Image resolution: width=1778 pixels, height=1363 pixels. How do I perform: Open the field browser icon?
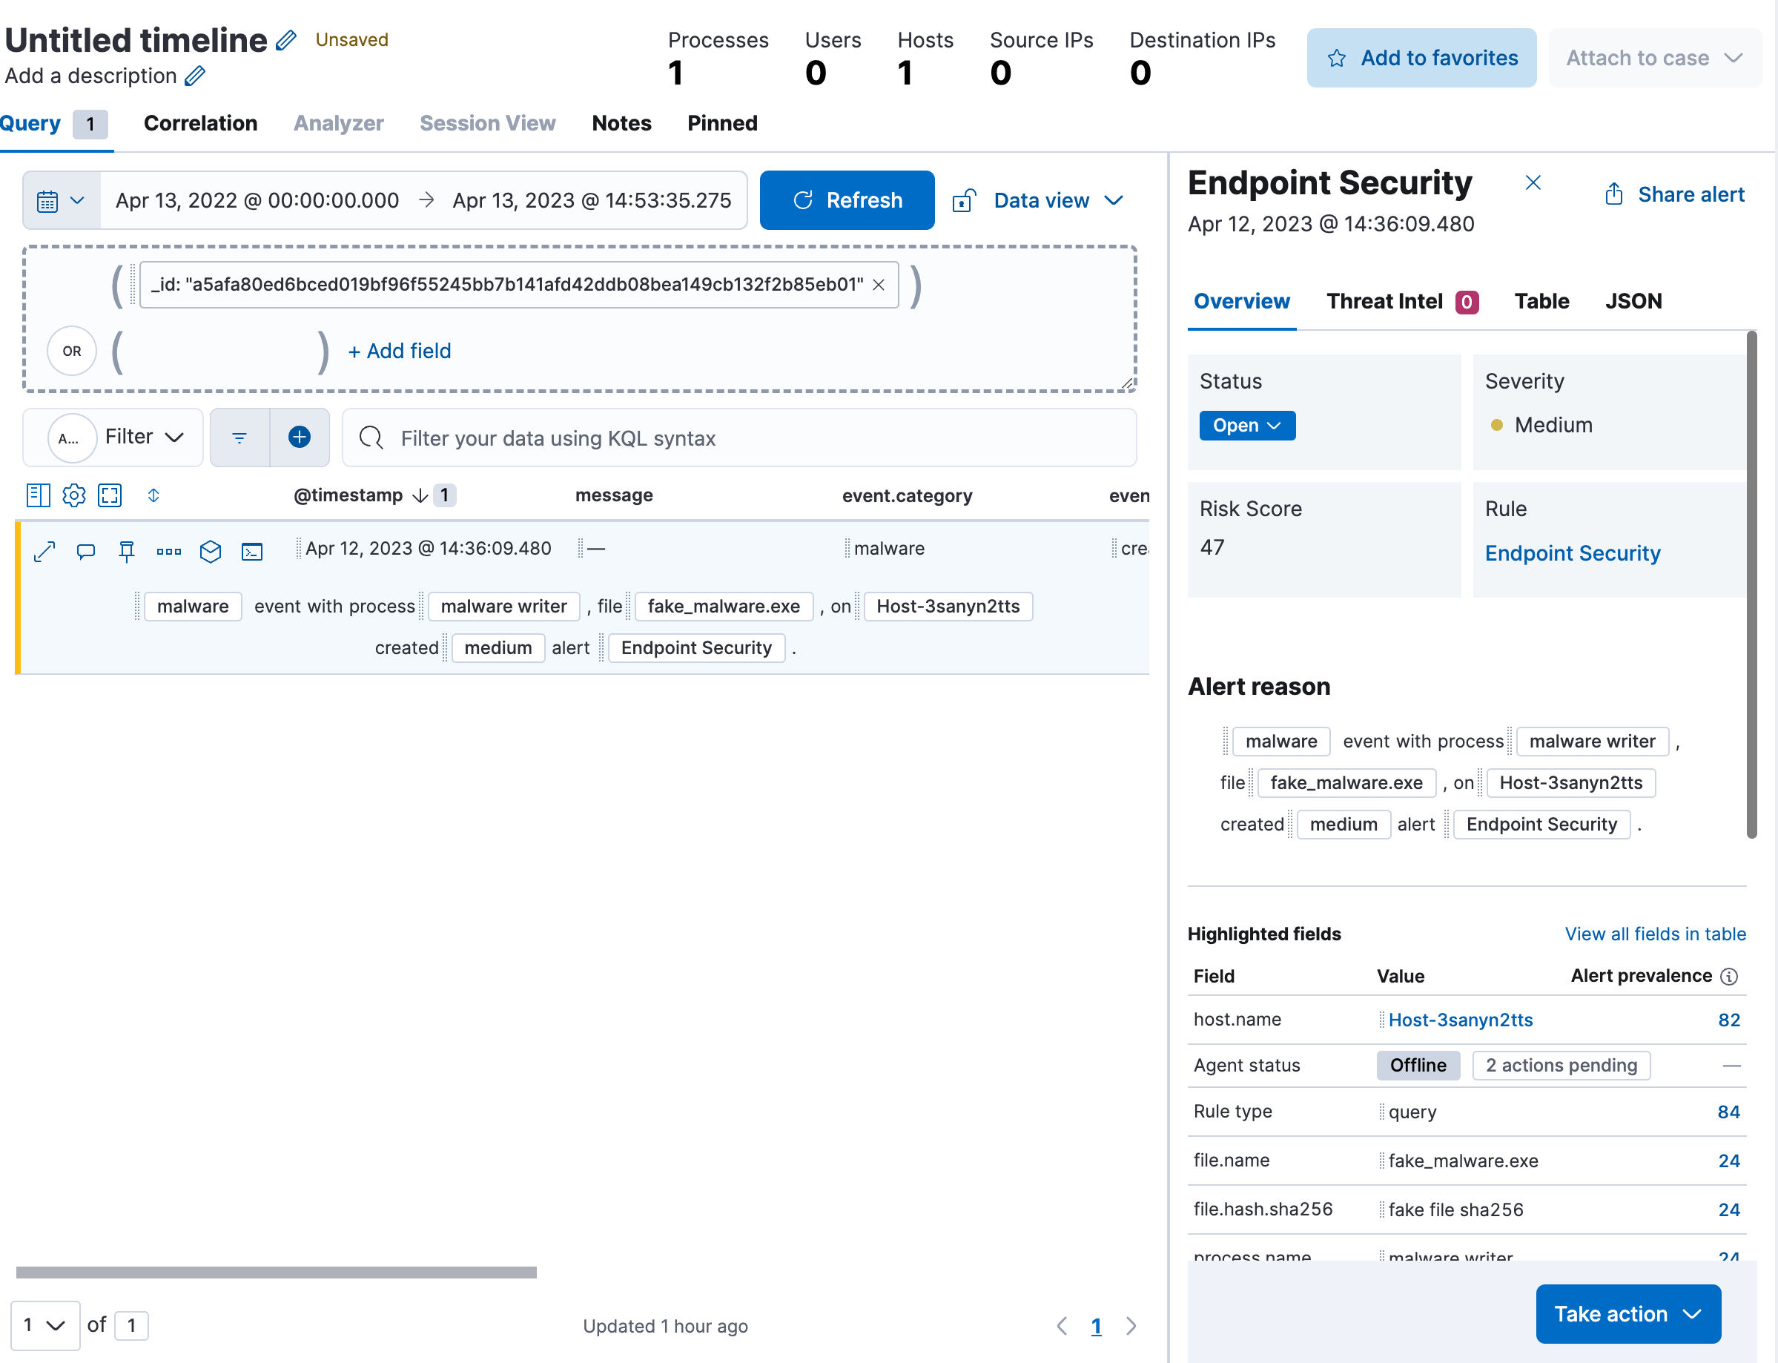37,495
